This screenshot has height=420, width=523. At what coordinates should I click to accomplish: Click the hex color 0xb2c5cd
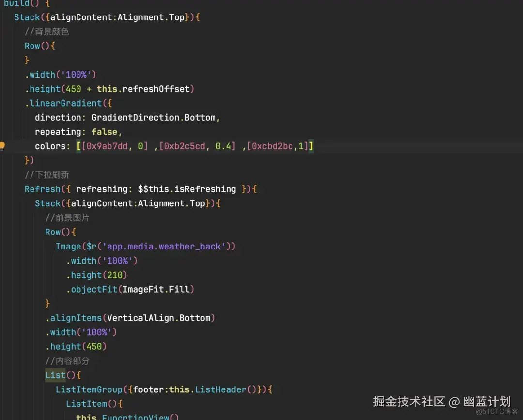[185, 146]
